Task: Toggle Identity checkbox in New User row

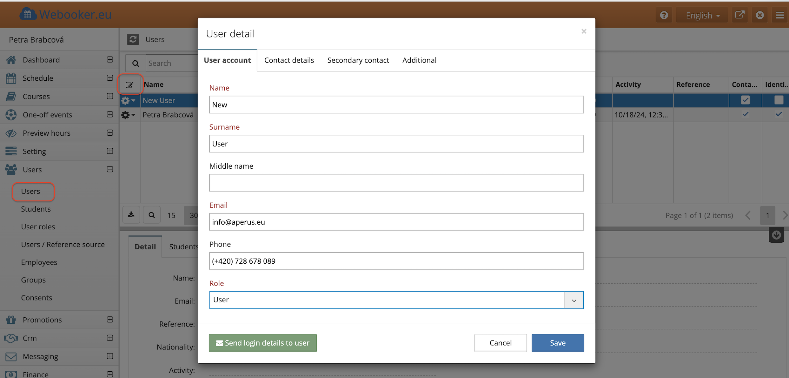Action: (x=779, y=100)
